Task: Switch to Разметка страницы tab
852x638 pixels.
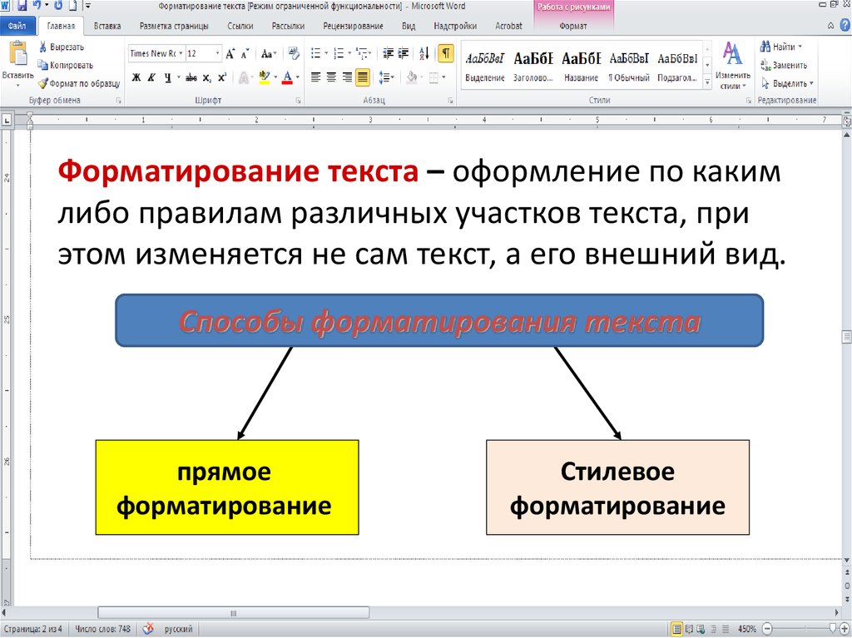Action: pyautogui.click(x=174, y=26)
